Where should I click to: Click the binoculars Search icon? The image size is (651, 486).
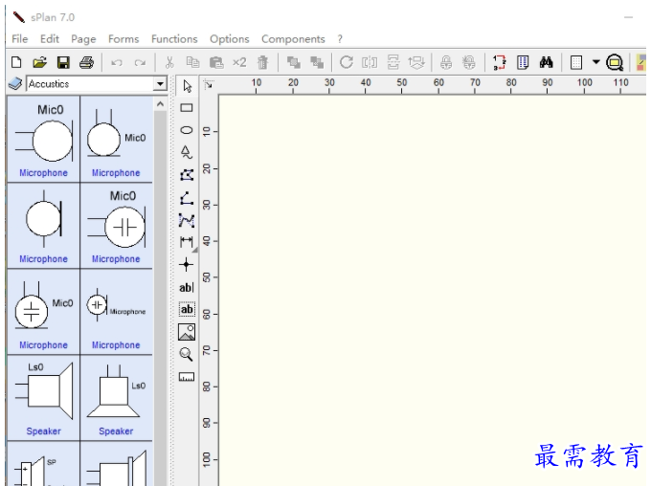[x=546, y=63]
